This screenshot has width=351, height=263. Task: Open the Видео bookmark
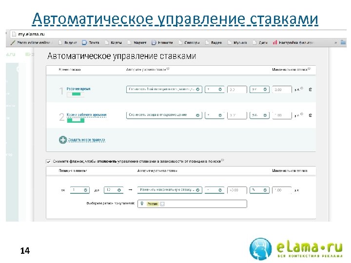[x=214, y=42]
